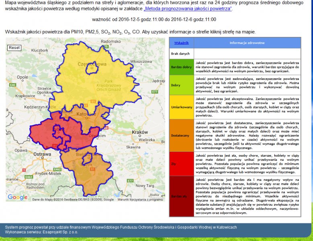Click the Bardzo zły dark-red color cell

pyautogui.click(x=181, y=196)
